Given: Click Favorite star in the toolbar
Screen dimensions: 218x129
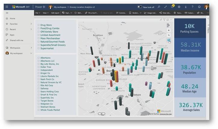Looking at the screenshot, I should coord(178,13).
